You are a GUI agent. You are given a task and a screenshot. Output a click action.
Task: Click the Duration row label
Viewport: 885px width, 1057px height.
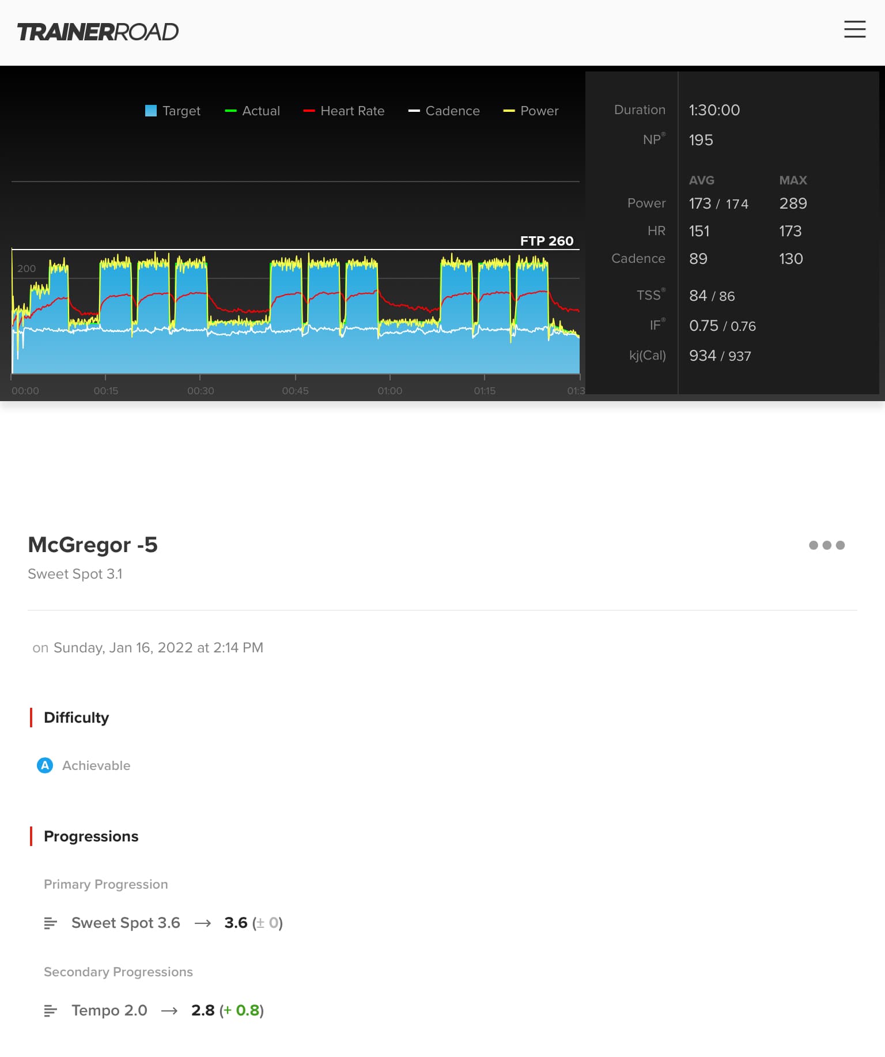(x=640, y=110)
